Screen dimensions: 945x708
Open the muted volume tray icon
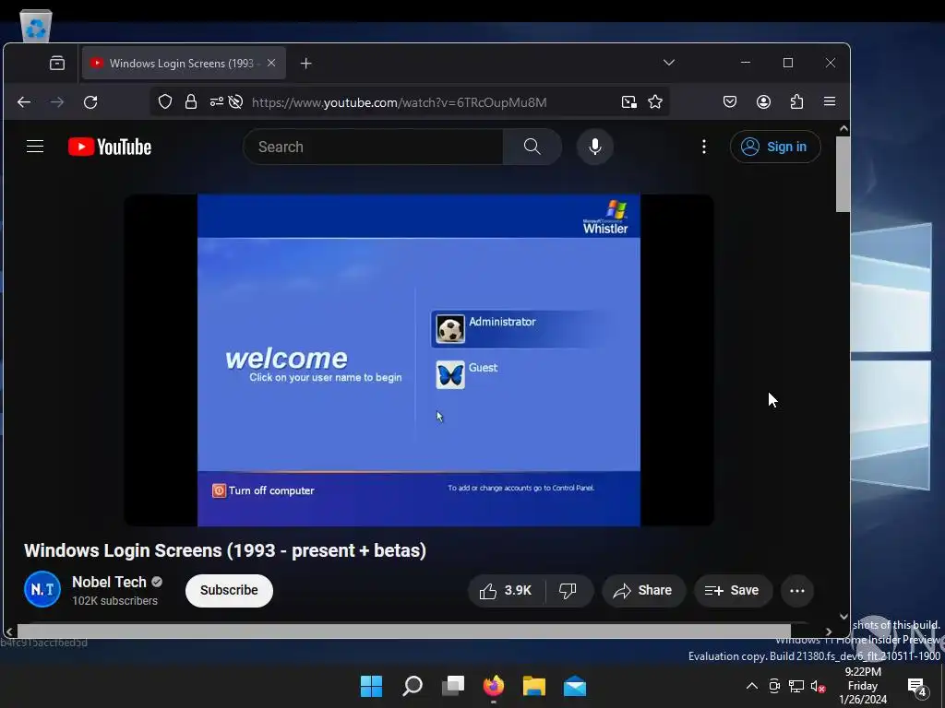point(818,686)
